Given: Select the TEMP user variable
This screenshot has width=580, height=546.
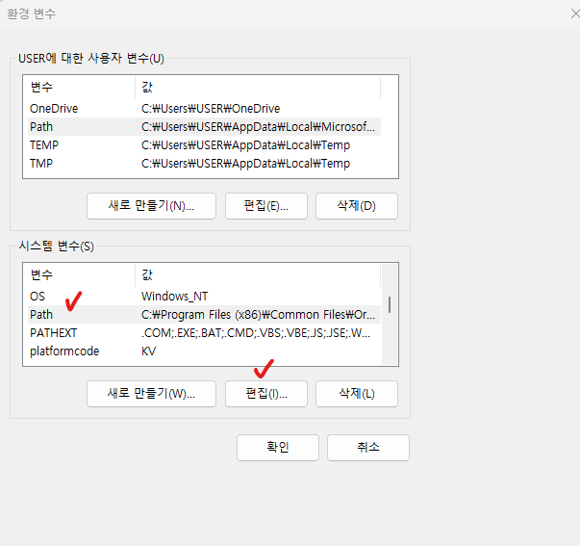Looking at the screenshot, I should point(204,144).
